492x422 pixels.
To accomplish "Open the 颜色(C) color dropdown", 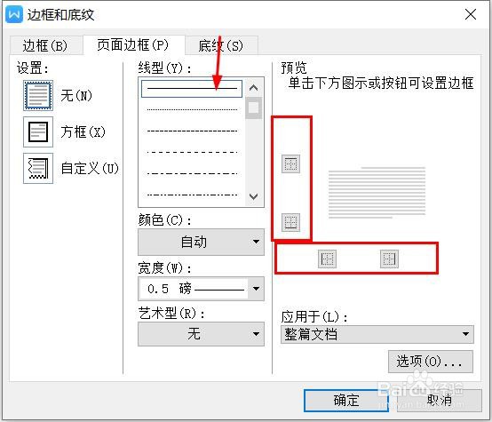I will click(x=201, y=242).
